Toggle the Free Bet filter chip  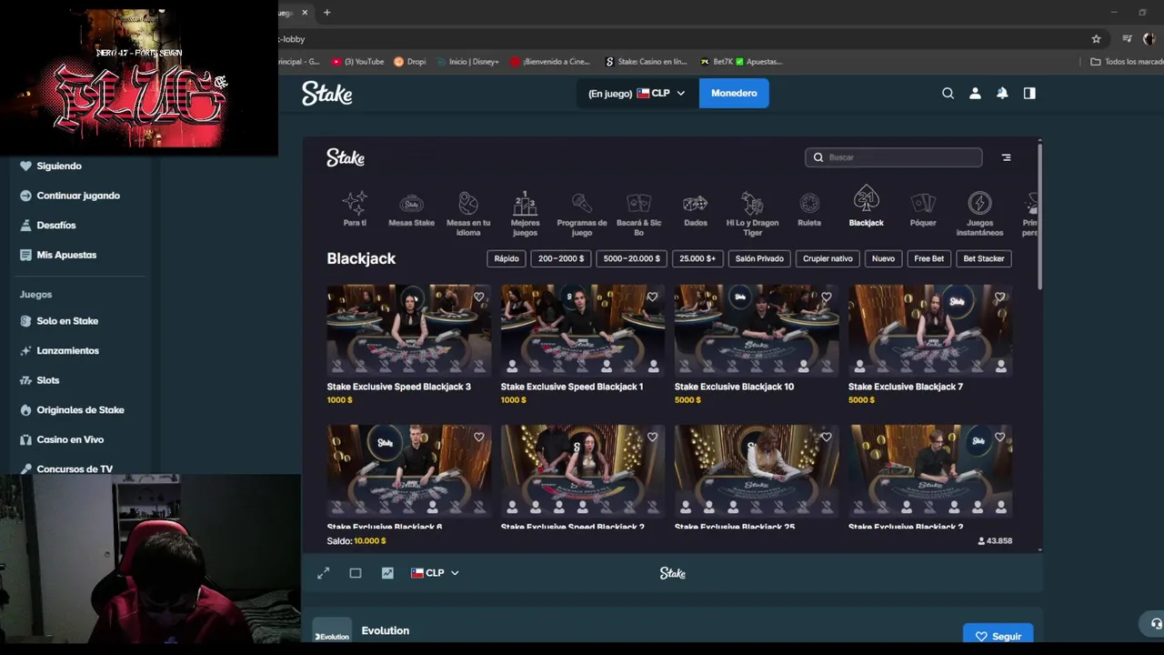[928, 258]
